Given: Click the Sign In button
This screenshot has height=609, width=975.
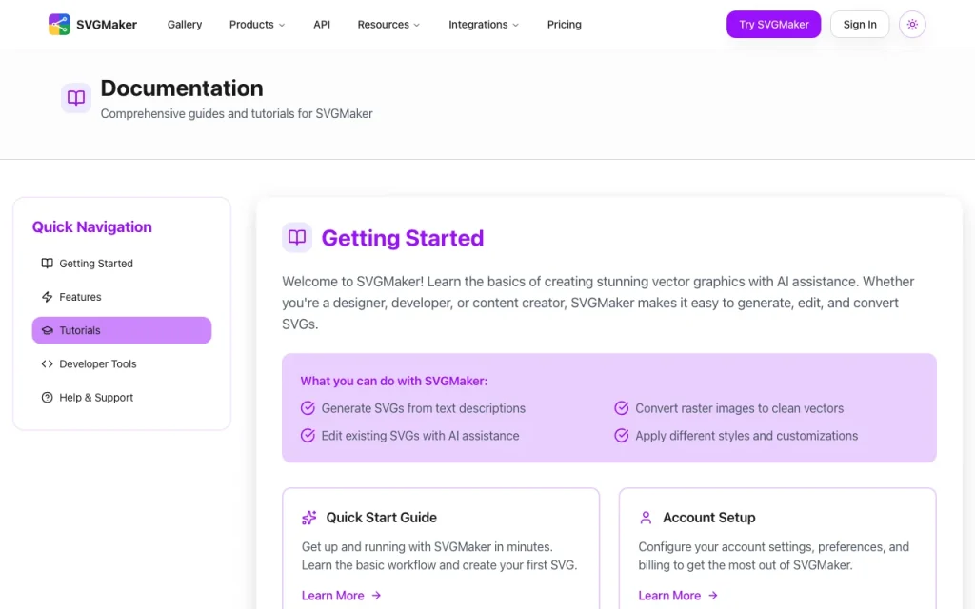Looking at the screenshot, I should 860,24.
